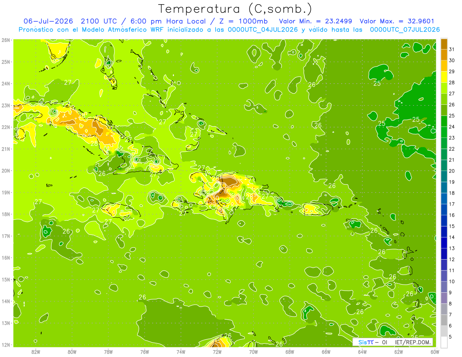Click the "24N" latitude axis label
The image size is (462, 357).
pos(6,84)
